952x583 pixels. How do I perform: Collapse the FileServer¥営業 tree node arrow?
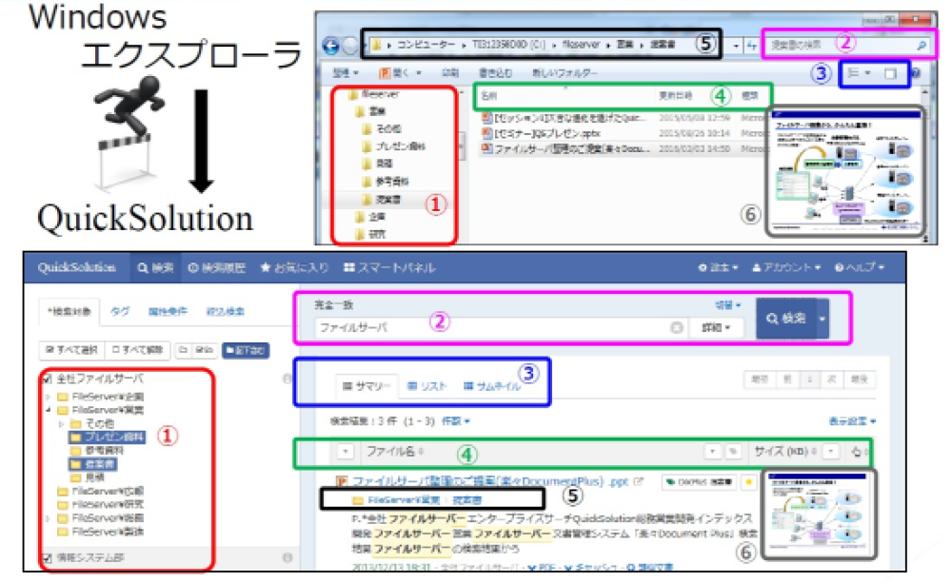coord(48,410)
